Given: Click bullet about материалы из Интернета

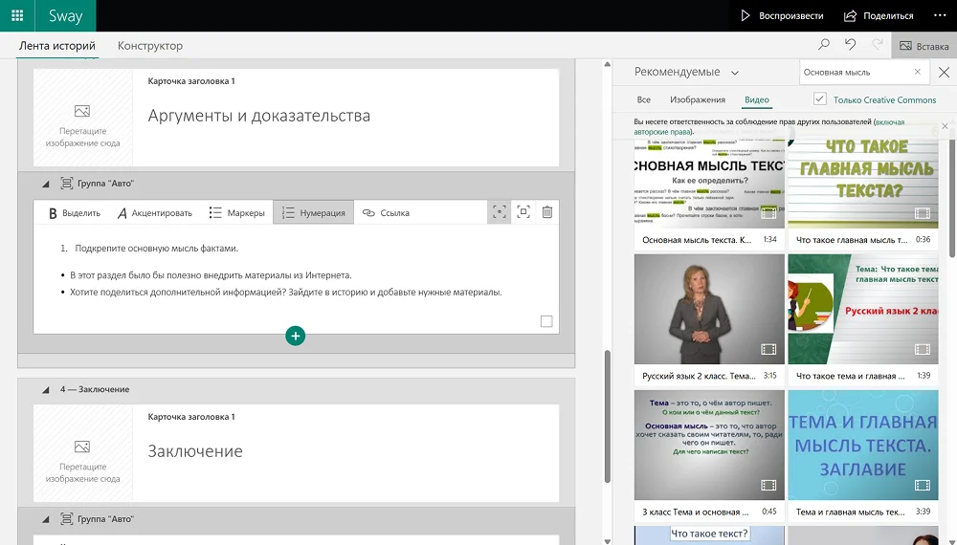Looking at the screenshot, I should 211,275.
